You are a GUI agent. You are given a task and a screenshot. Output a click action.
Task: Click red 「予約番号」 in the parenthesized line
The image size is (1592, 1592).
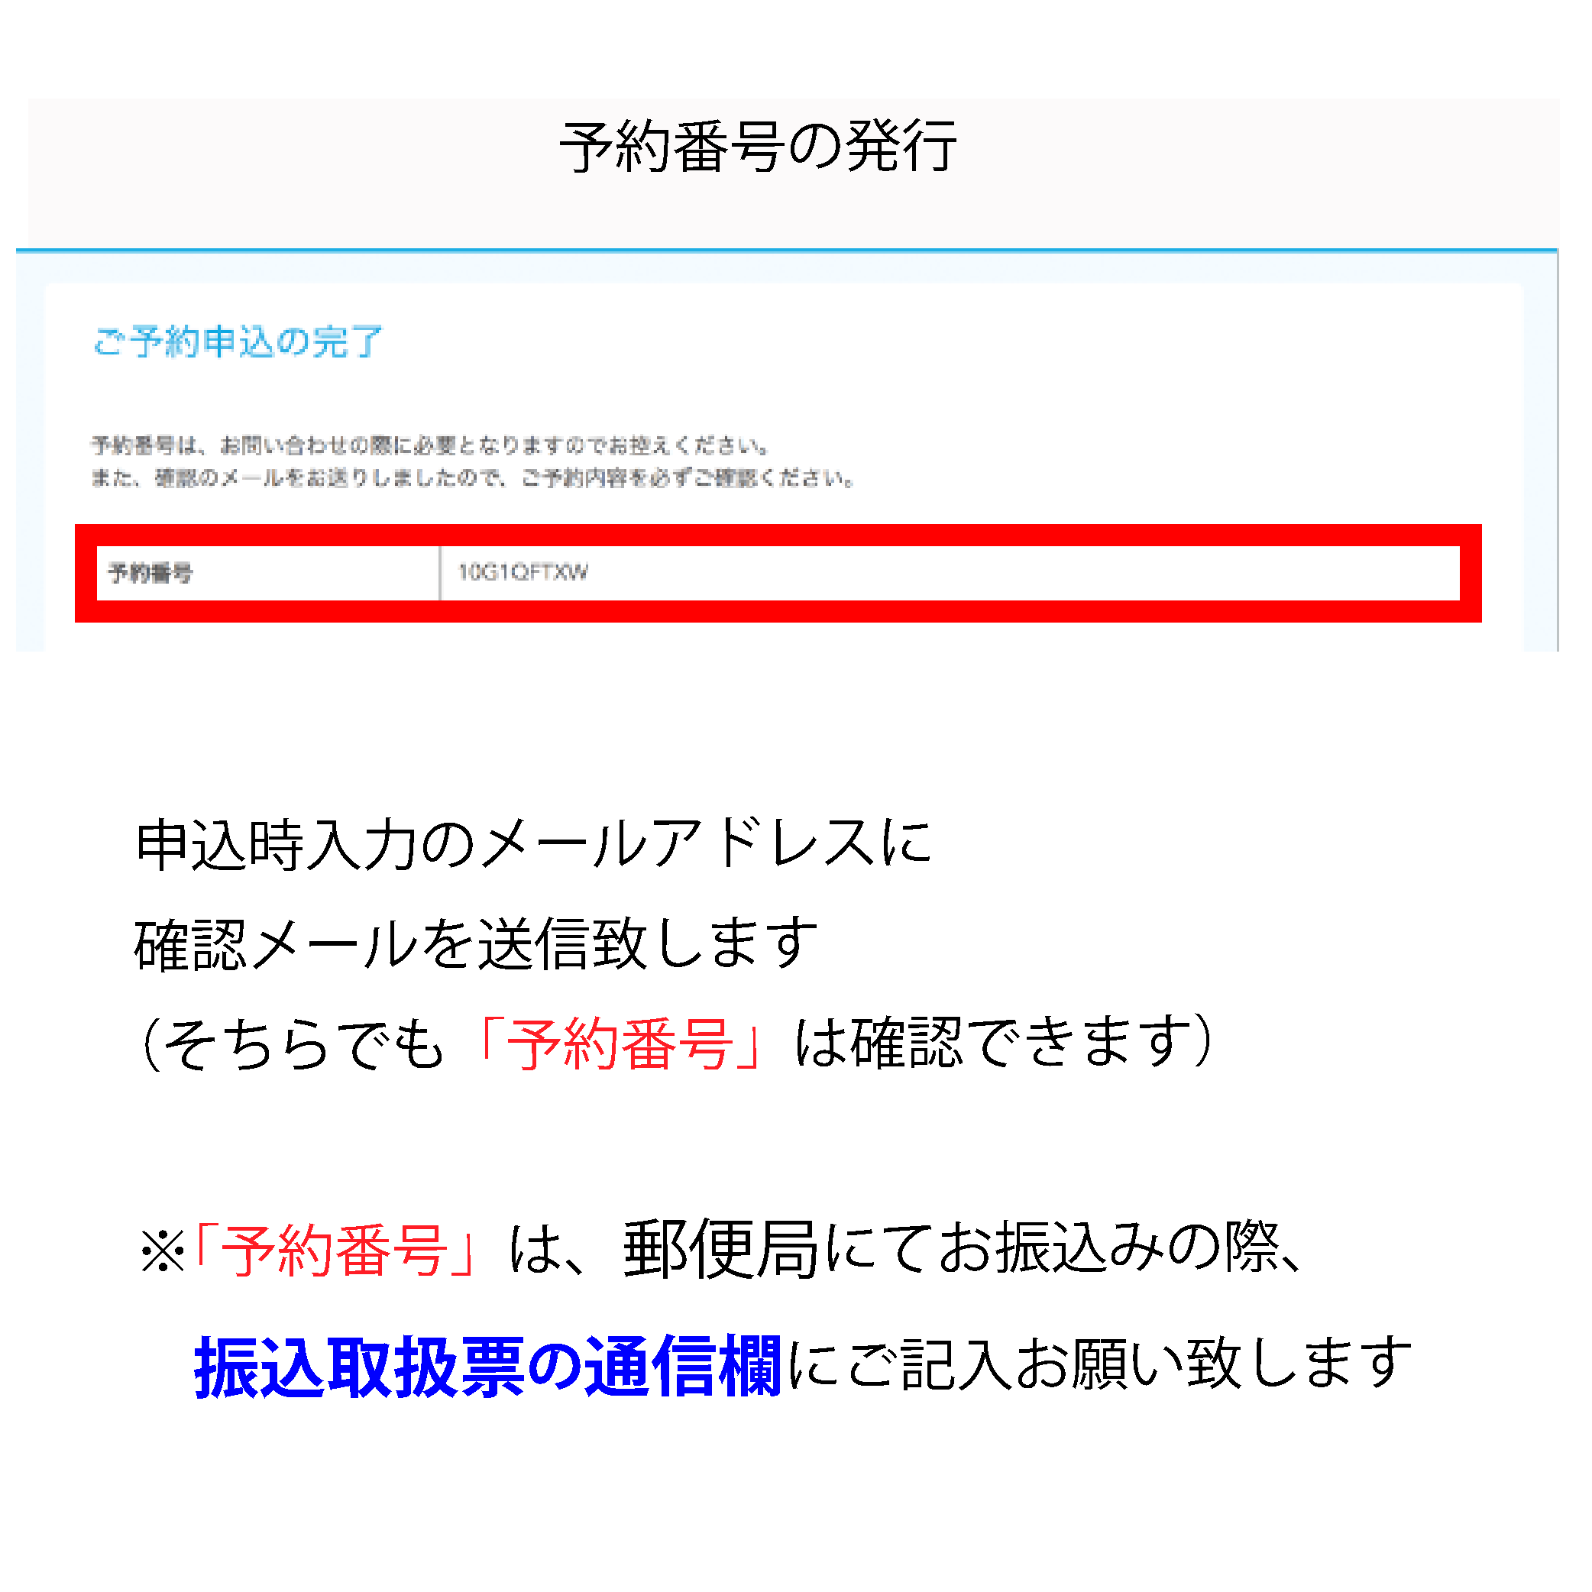(620, 1044)
